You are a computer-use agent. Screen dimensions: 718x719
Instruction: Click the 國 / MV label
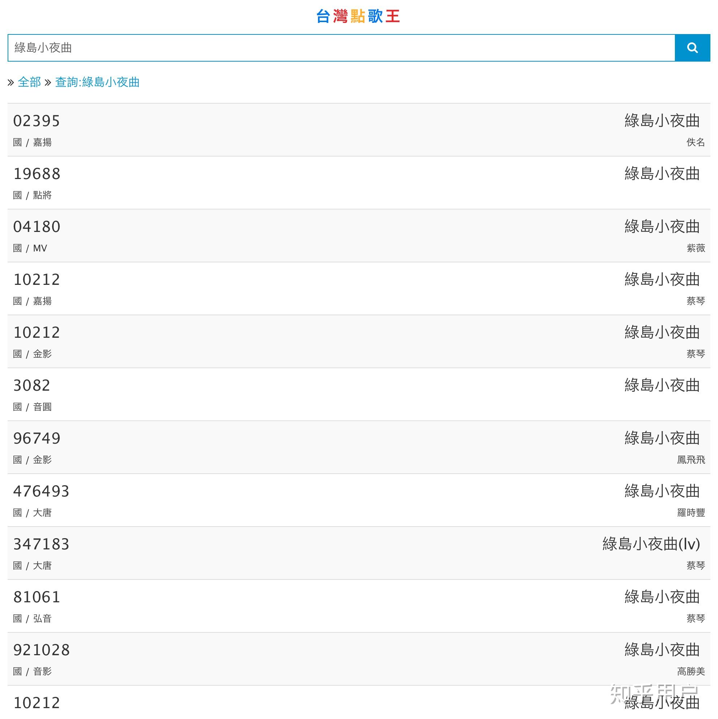tap(30, 248)
